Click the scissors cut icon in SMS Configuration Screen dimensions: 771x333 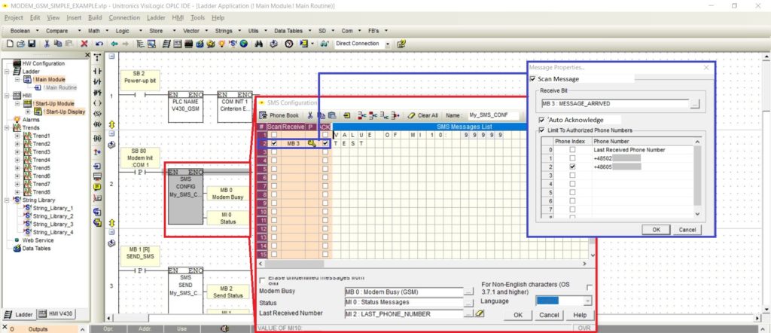point(309,115)
